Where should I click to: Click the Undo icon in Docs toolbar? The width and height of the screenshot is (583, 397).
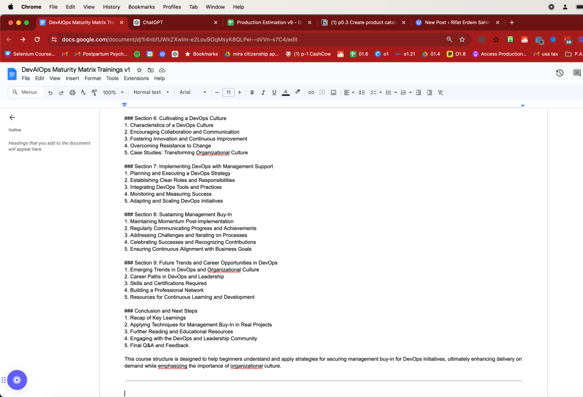click(x=50, y=92)
